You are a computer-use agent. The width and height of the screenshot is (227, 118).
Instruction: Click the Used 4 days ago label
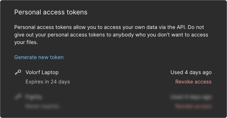[191, 72]
